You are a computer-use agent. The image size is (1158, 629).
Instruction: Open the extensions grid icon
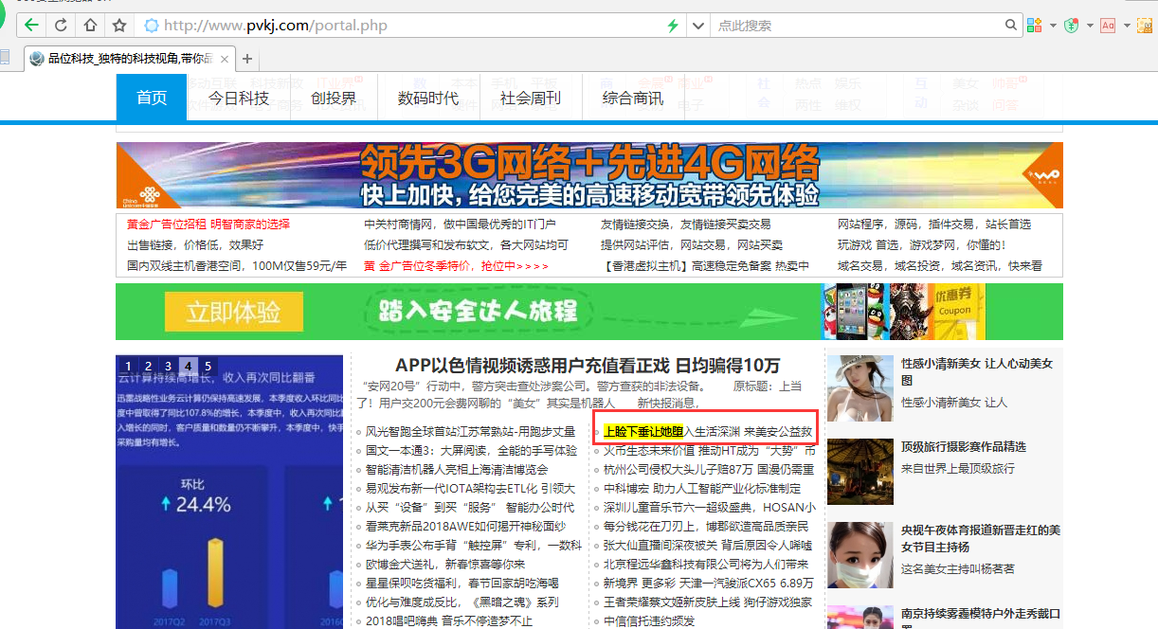(1035, 25)
